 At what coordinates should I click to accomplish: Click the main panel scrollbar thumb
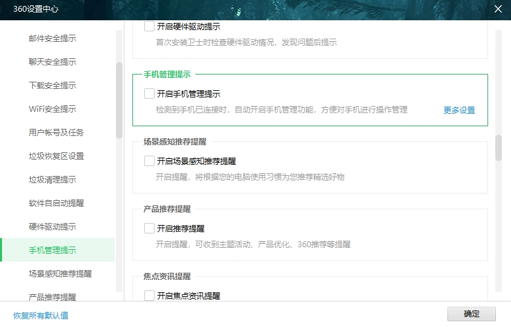(499, 148)
